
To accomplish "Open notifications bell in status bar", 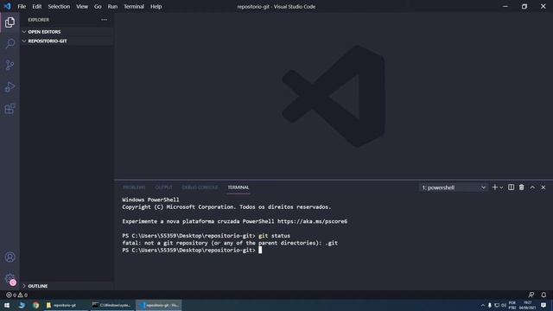I will click(543, 295).
